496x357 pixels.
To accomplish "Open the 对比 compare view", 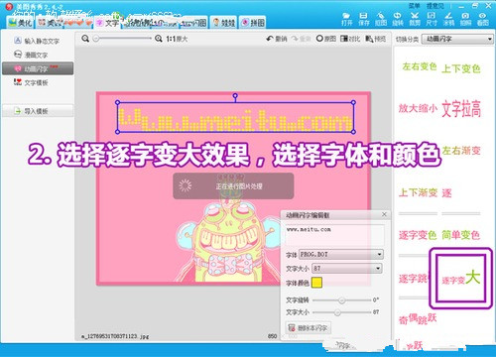I will 350,39.
